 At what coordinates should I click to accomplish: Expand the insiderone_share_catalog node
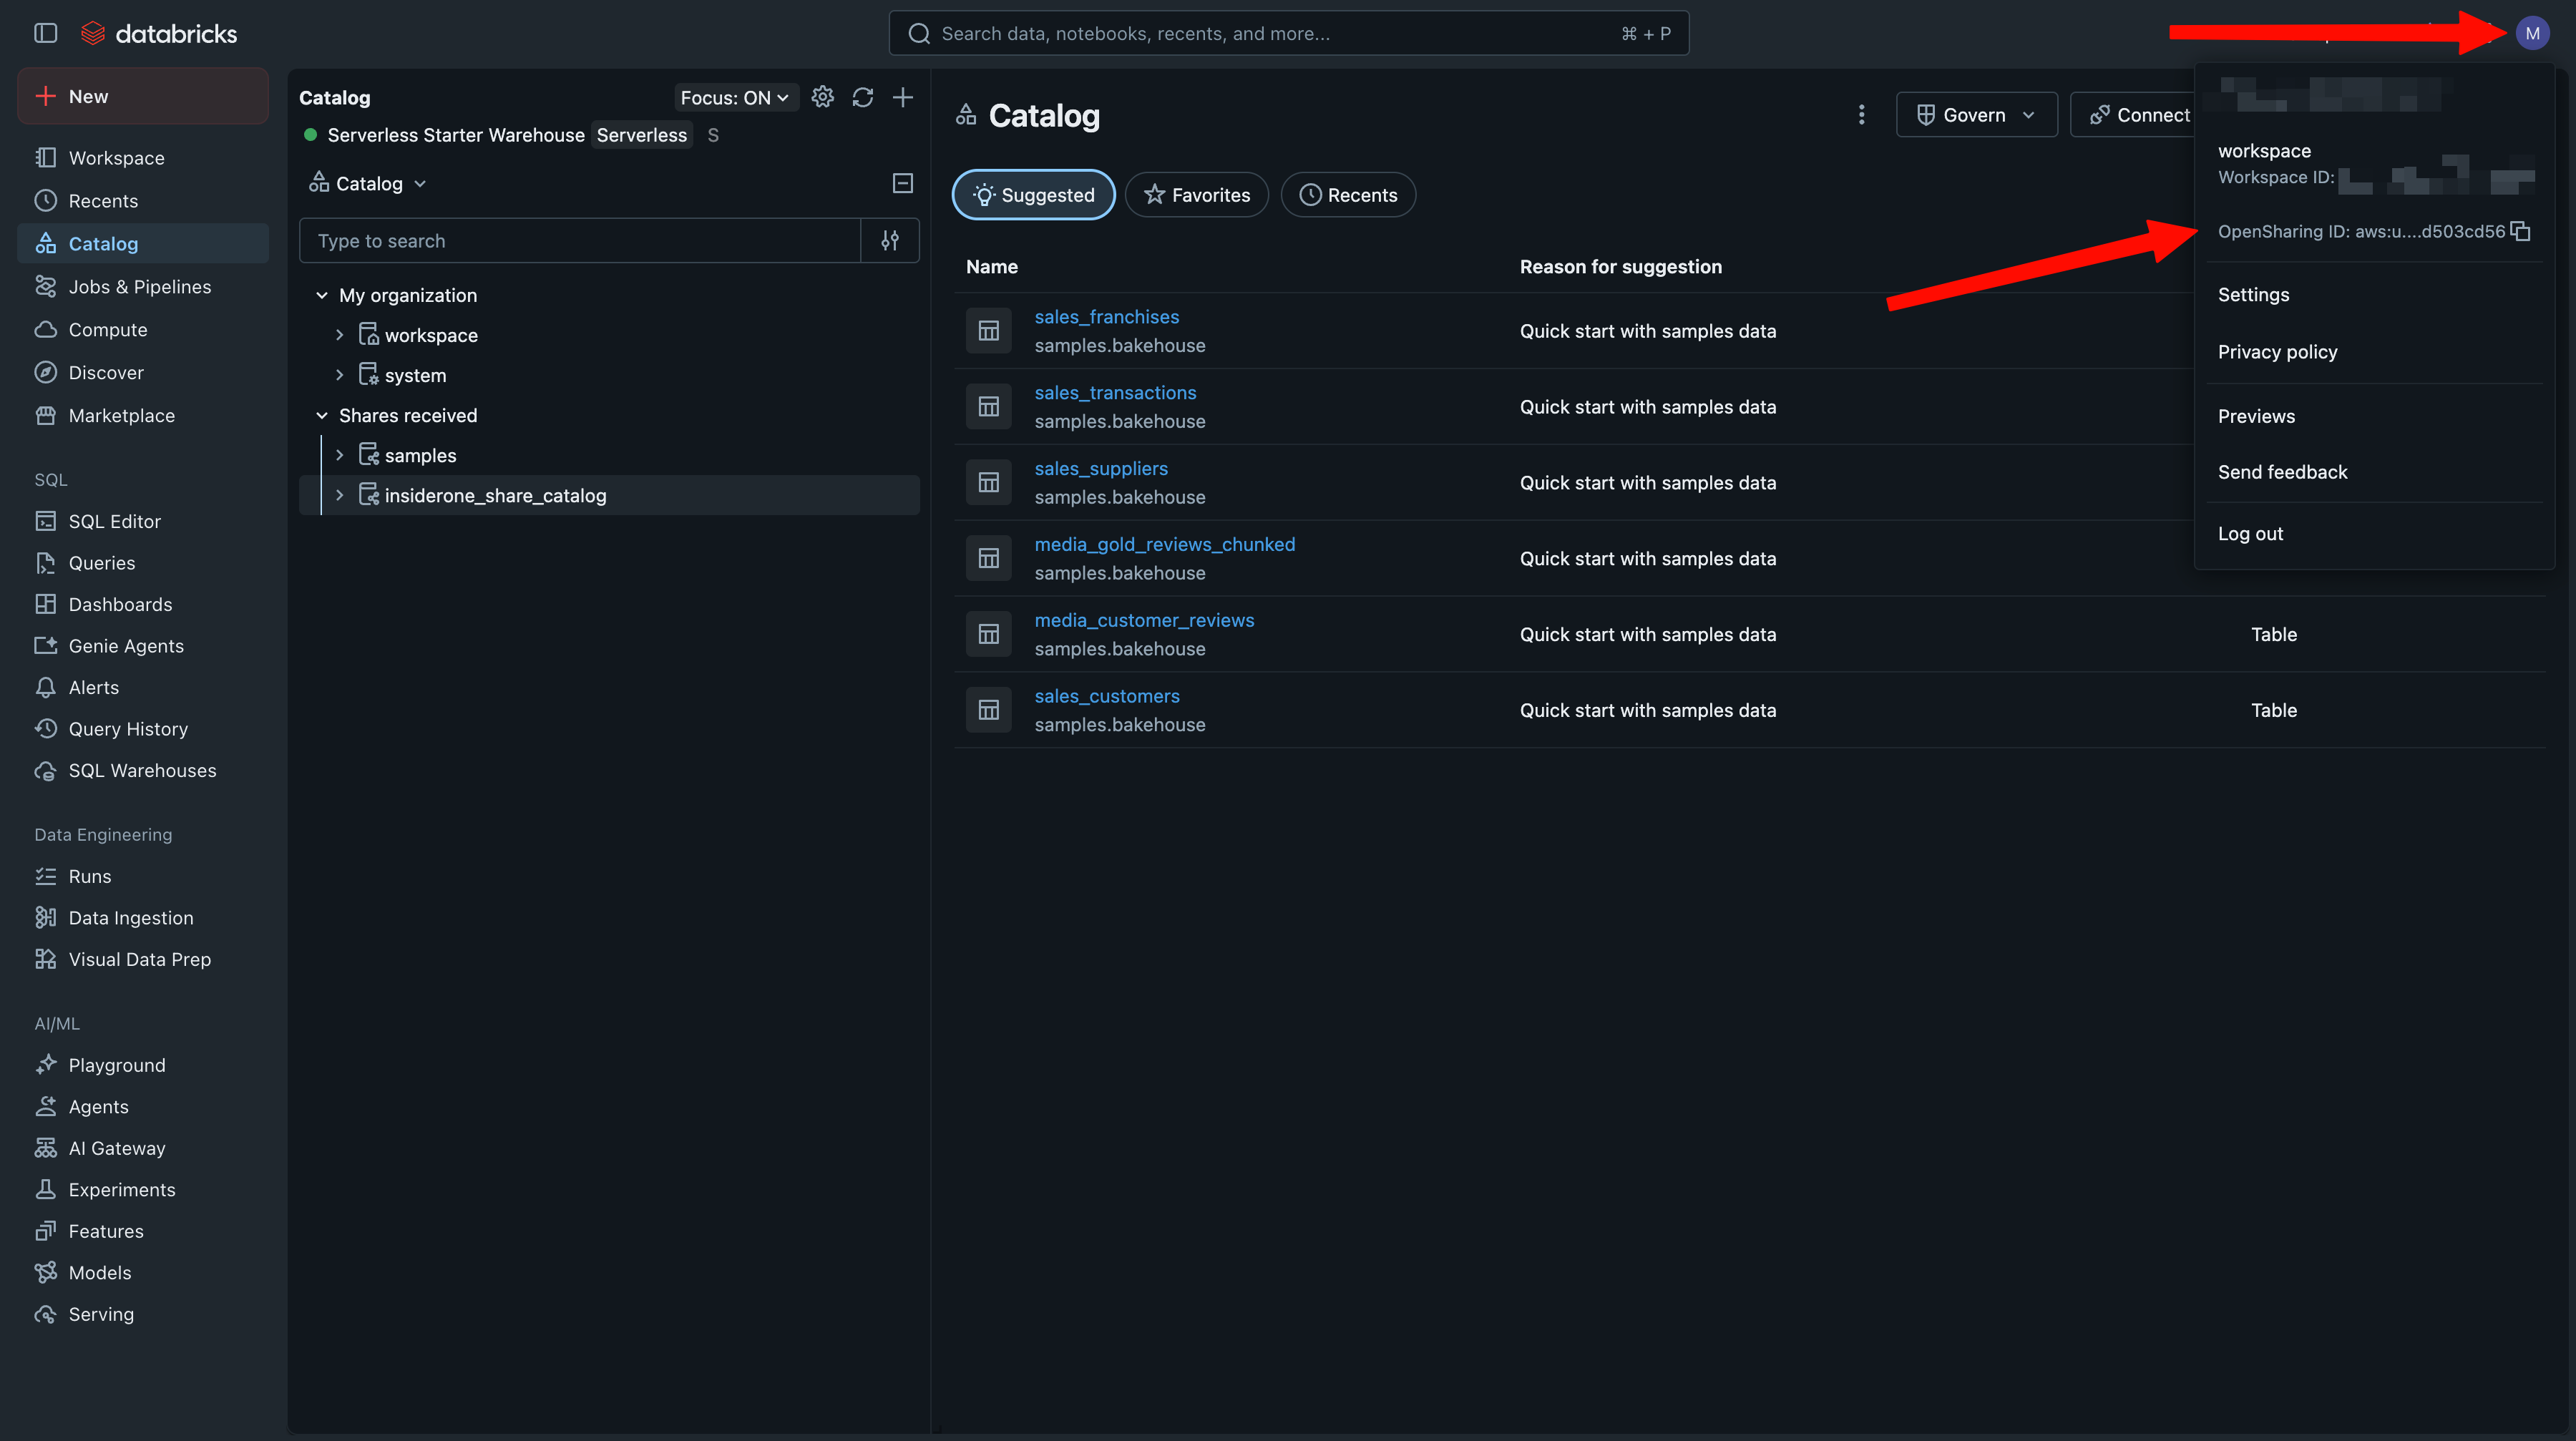point(340,495)
